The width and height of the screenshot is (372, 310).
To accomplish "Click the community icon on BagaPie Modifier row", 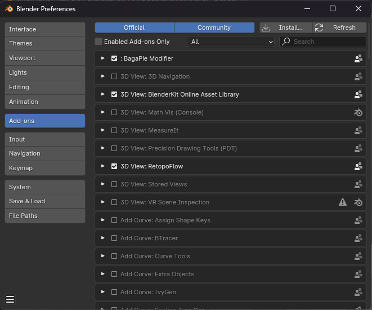I will click(x=358, y=58).
